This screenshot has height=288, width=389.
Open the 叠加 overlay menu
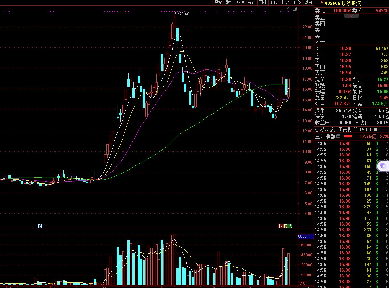[229, 3]
